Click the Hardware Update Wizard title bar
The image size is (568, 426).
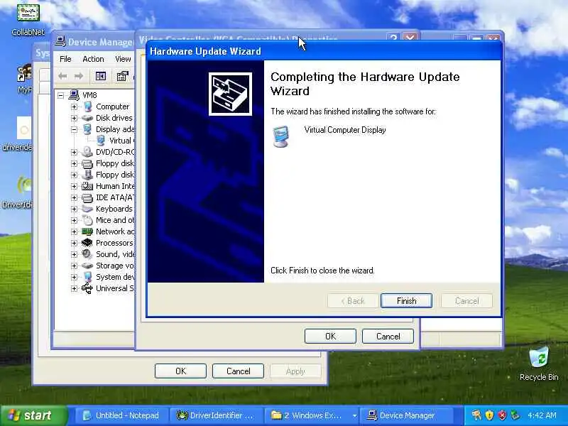pyautogui.click(x=324, y=51)
